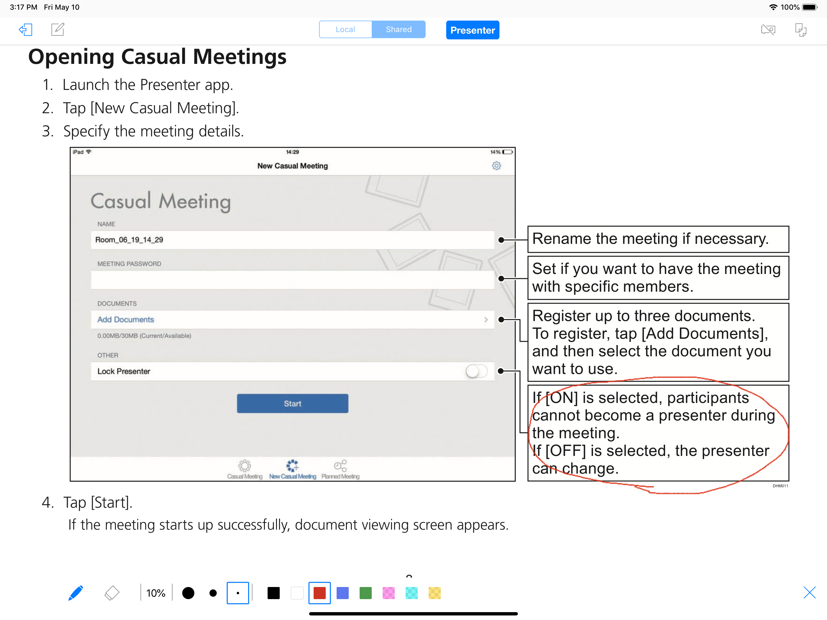The width and height of the screenshot is (827, 620).
Task: Pick the yellow highlighter swatch
Action: pos(434,593)
